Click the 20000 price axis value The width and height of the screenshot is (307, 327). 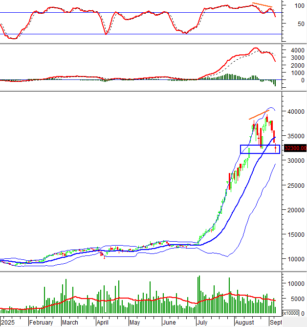coord(296,210)
